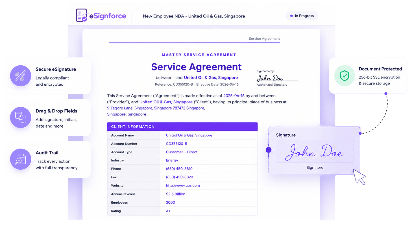Screen dimensions: 412x231
Task: Select the Drag & Drop Fields icon
Action: tap(21, 117)
